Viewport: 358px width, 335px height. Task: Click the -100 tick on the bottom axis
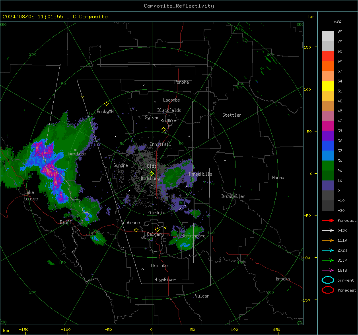(66, 330)
